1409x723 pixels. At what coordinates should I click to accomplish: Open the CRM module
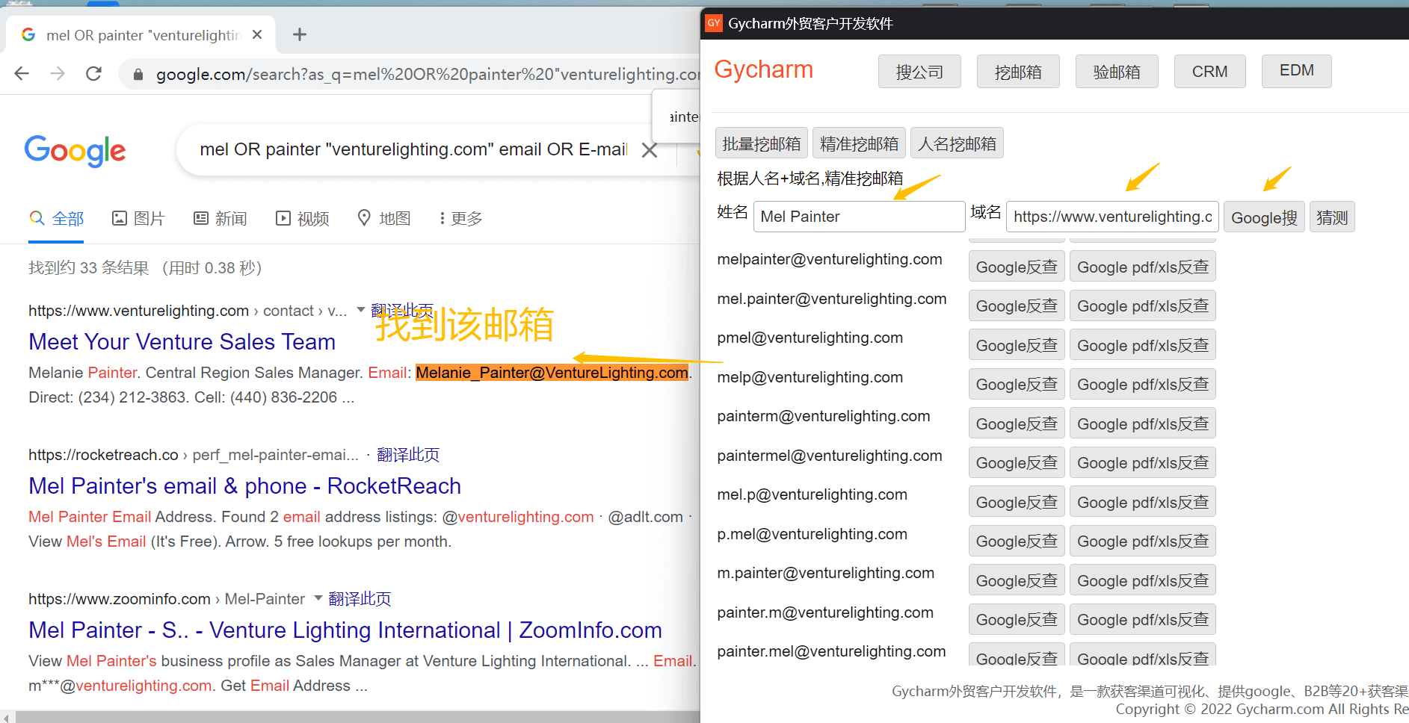[1209, 72]
